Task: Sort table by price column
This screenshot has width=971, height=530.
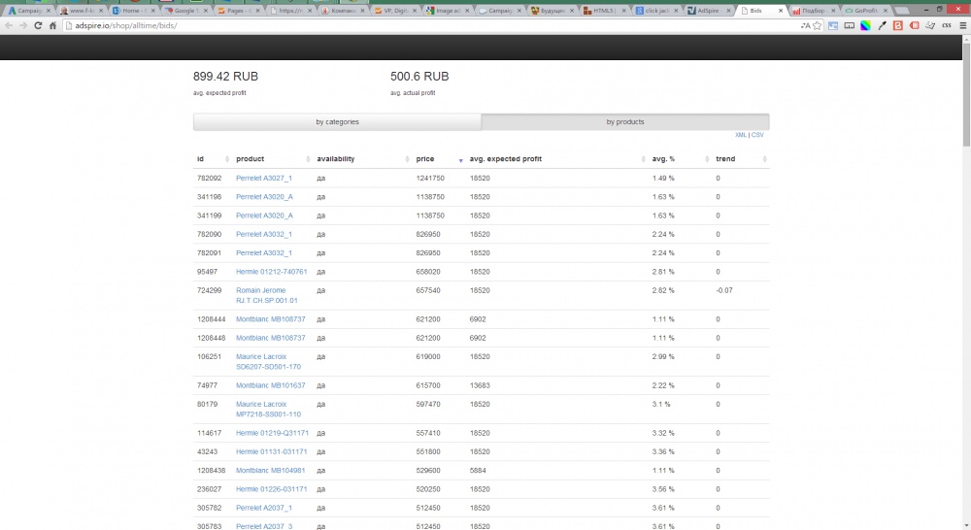Action: click(x=439, y=159)
